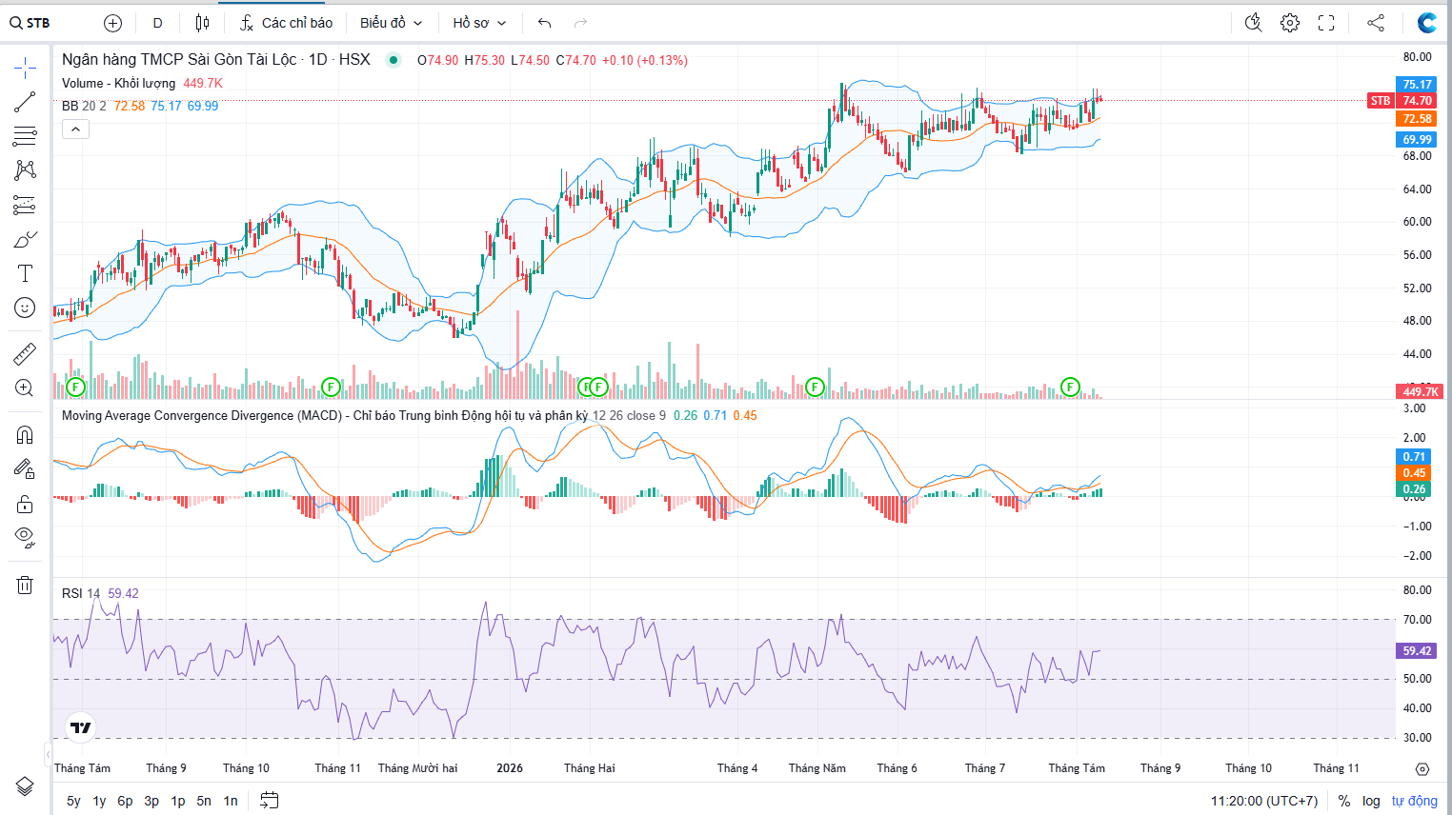The image size is (1452, 815).
Task: Open the ruler measure tool
Action: (x=25, y=354)
